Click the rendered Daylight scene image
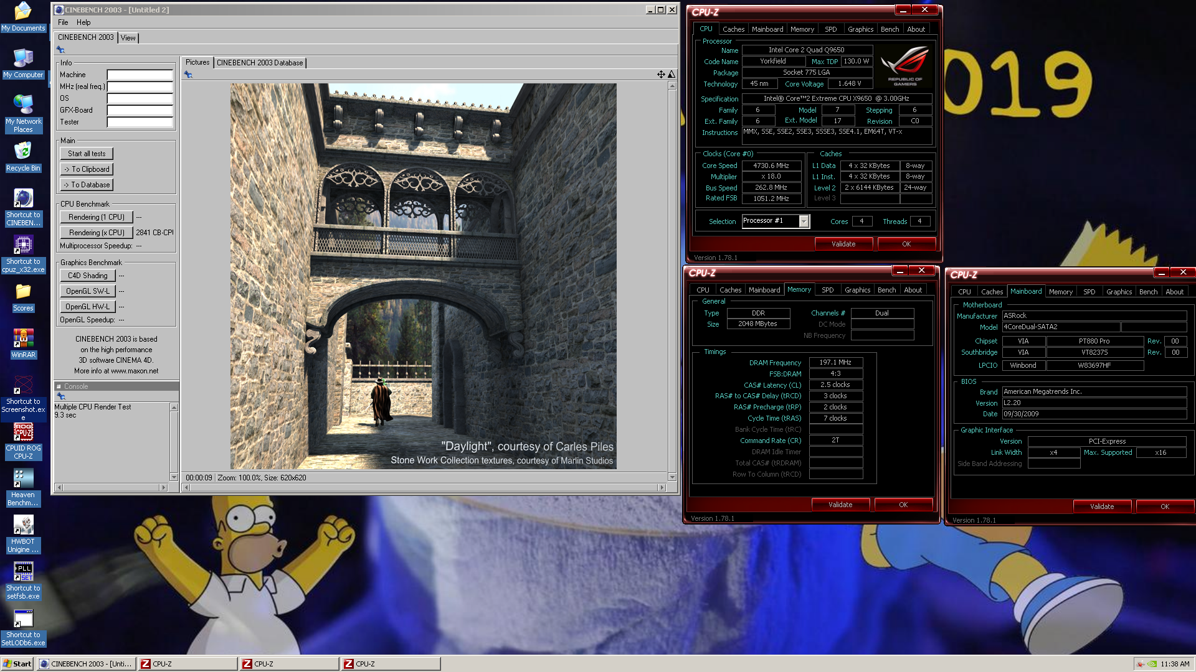This screenshot has width=1196, height=672. click(424, 276)
